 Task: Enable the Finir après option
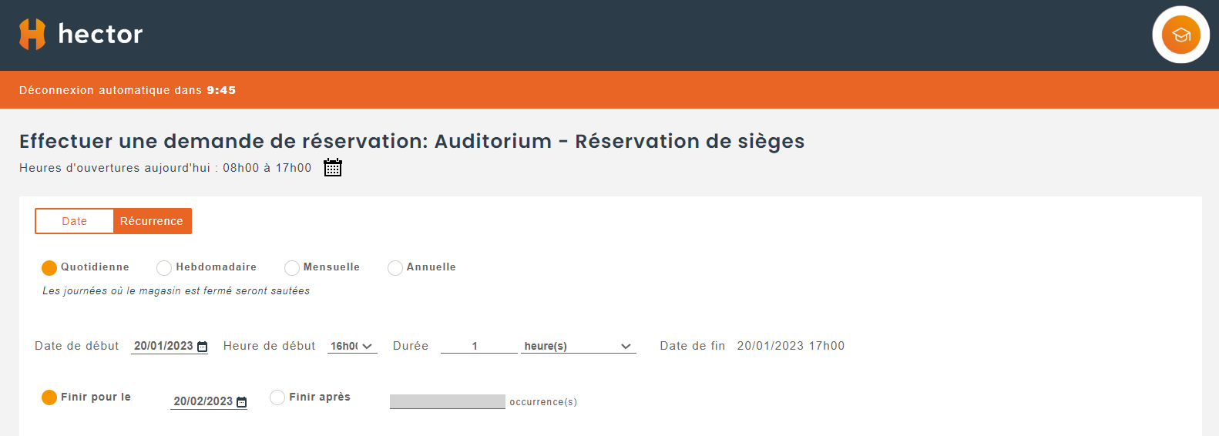(x=277, y=397)
